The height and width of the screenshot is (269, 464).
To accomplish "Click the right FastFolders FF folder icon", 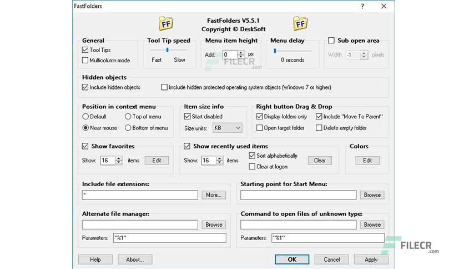I will point(300,23).
